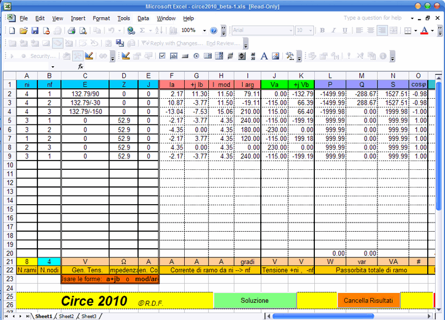
Task: Expand Reviewing toolbar options arrow
Action: (x=246, y=44)
